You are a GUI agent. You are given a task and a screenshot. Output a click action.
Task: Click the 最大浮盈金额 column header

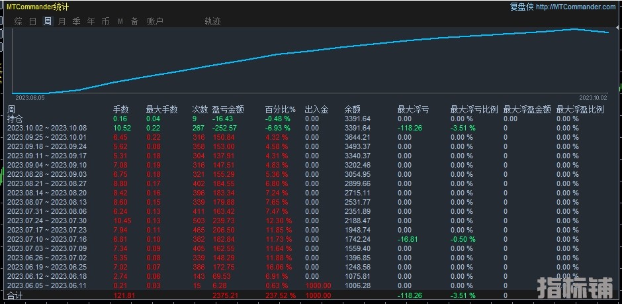pyautogui.click(x=527, y=110)
